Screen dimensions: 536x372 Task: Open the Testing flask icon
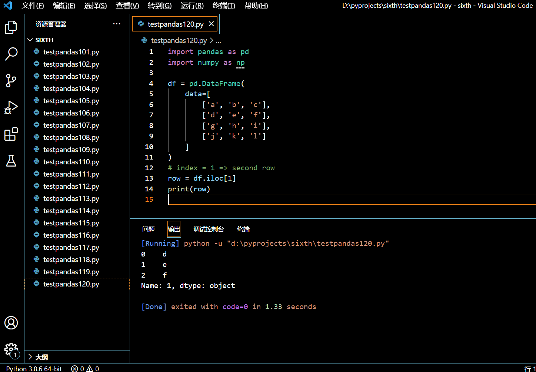pos(11,161)
